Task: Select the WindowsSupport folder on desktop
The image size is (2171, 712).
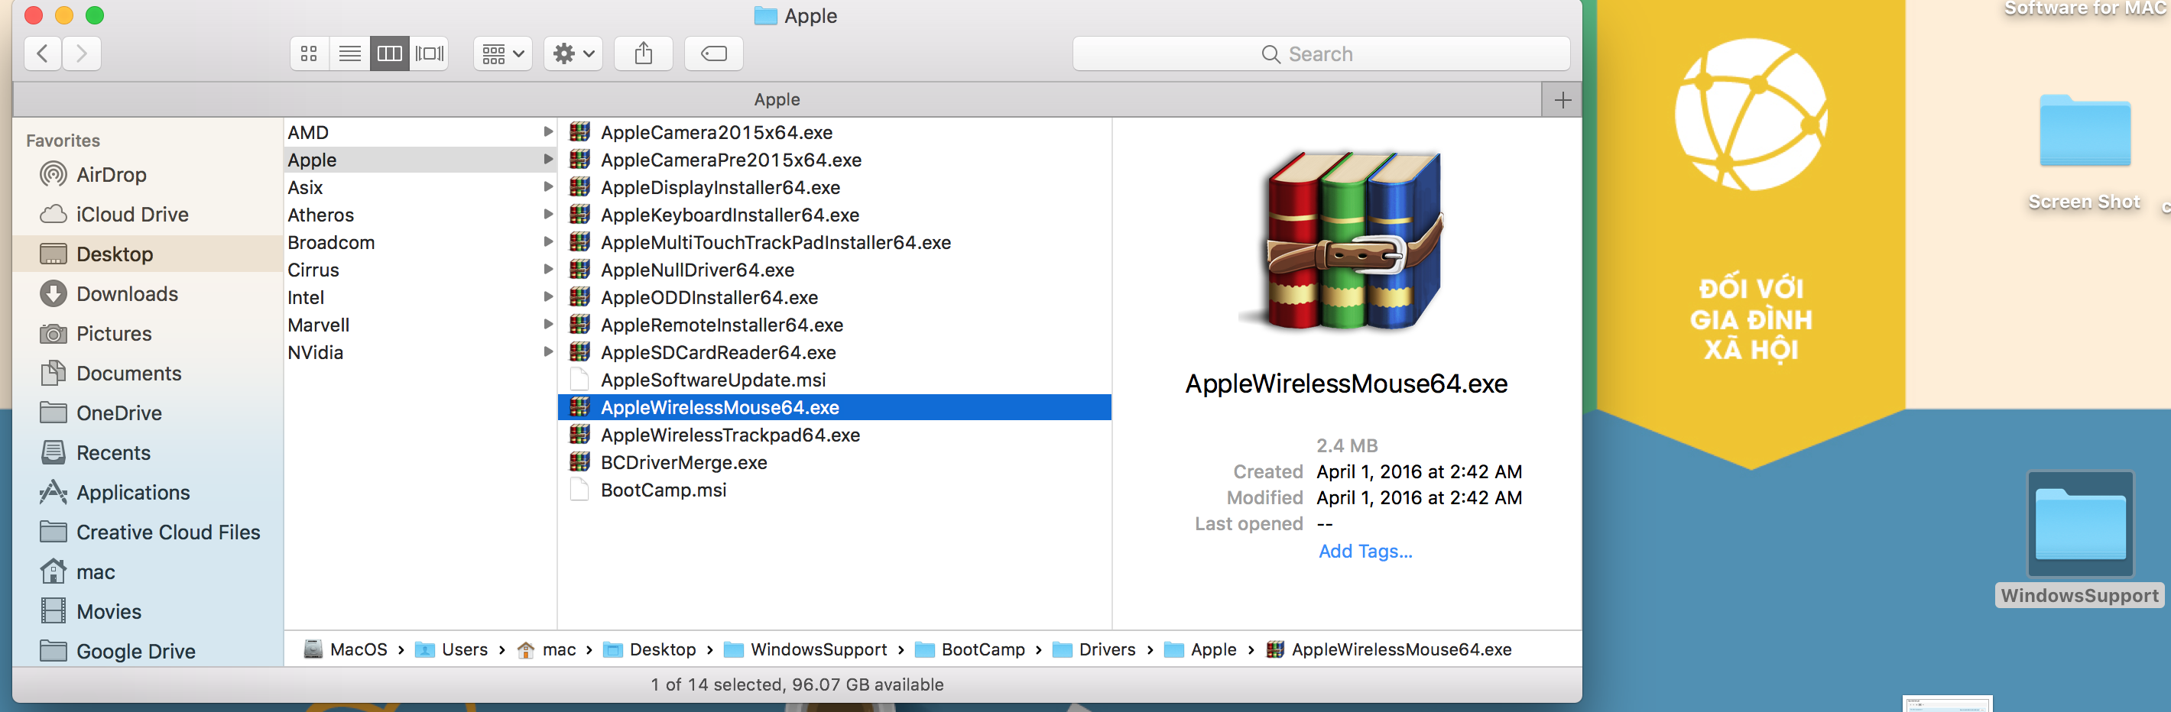Action: click(x=2080, y=539)
